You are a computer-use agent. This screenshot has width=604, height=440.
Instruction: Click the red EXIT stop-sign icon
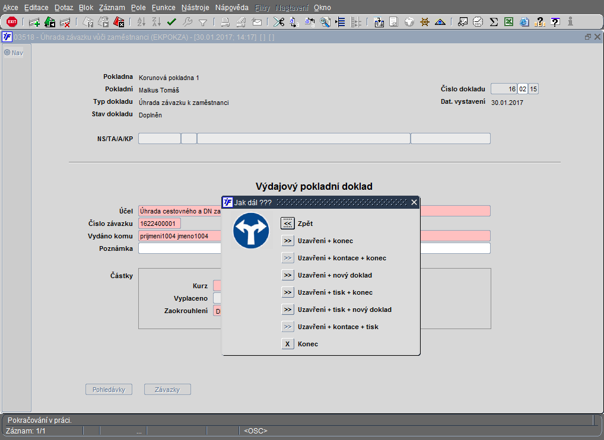(12, 22)
